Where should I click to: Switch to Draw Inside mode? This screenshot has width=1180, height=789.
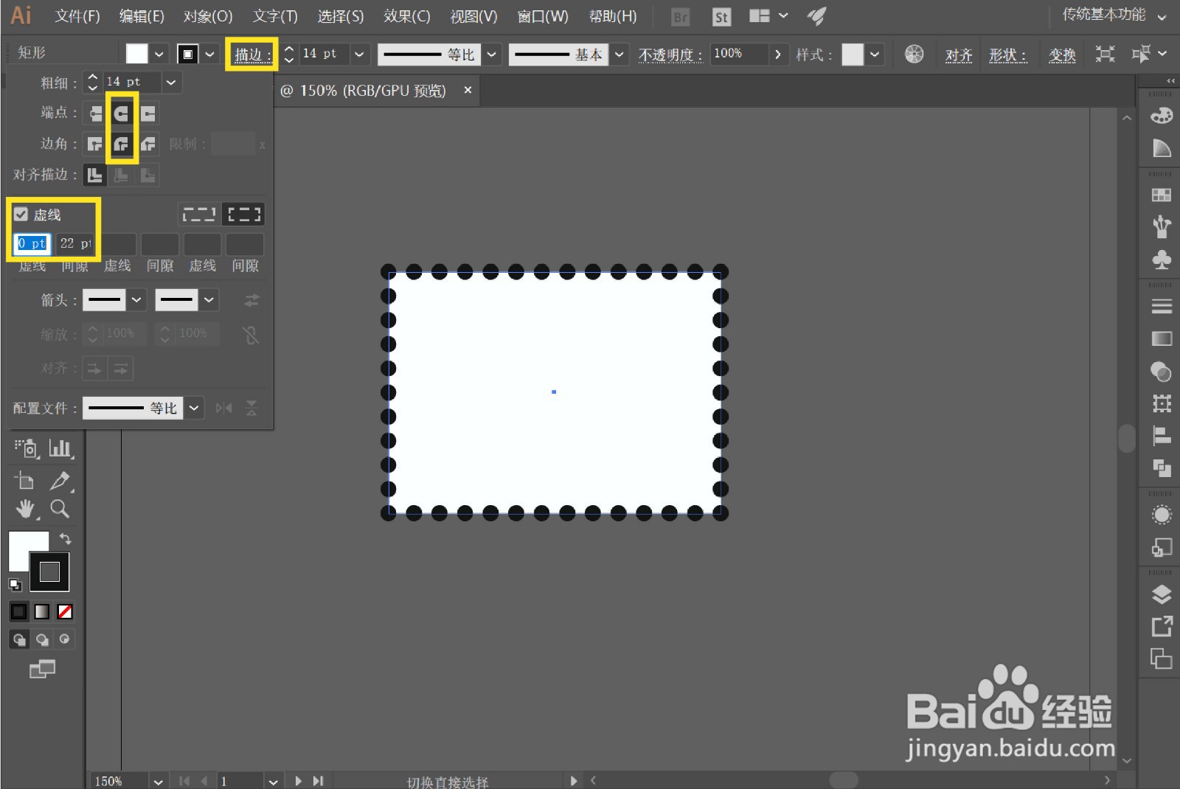(65, 639)
